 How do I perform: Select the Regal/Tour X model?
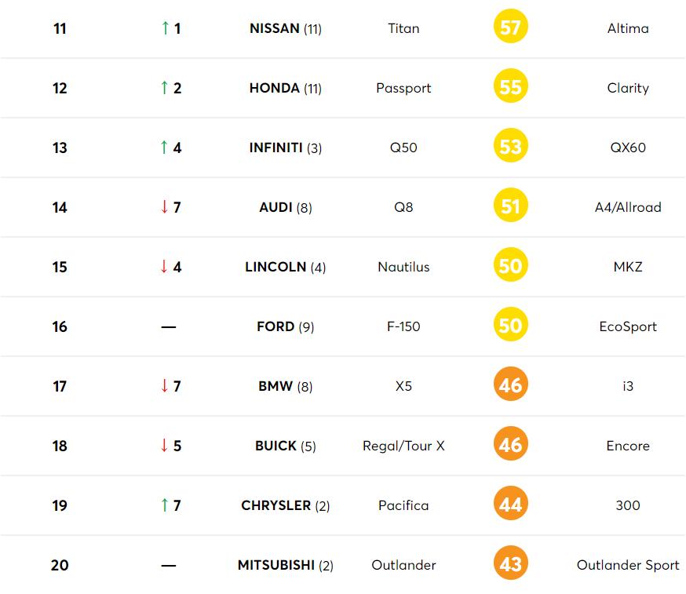click(x=403, y=446)
